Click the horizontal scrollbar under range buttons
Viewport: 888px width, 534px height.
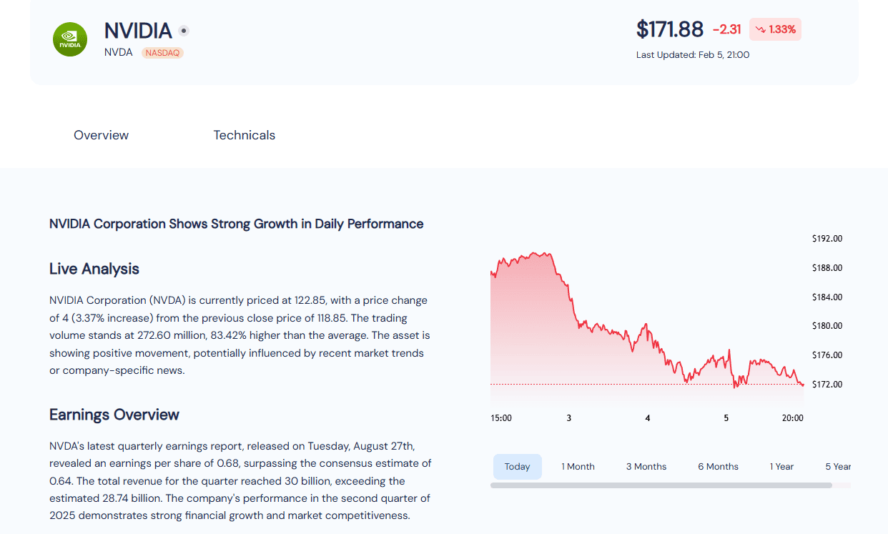661,485
